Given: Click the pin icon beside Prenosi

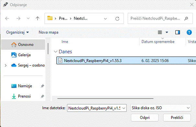Looking at the screenshot, I should click(42, 96).
